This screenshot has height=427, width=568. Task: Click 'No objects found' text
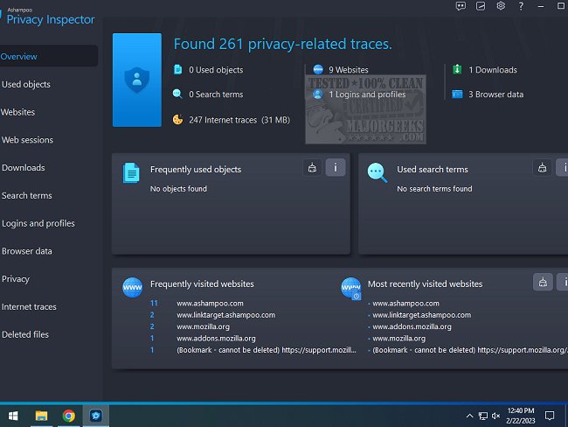point(178,189)
